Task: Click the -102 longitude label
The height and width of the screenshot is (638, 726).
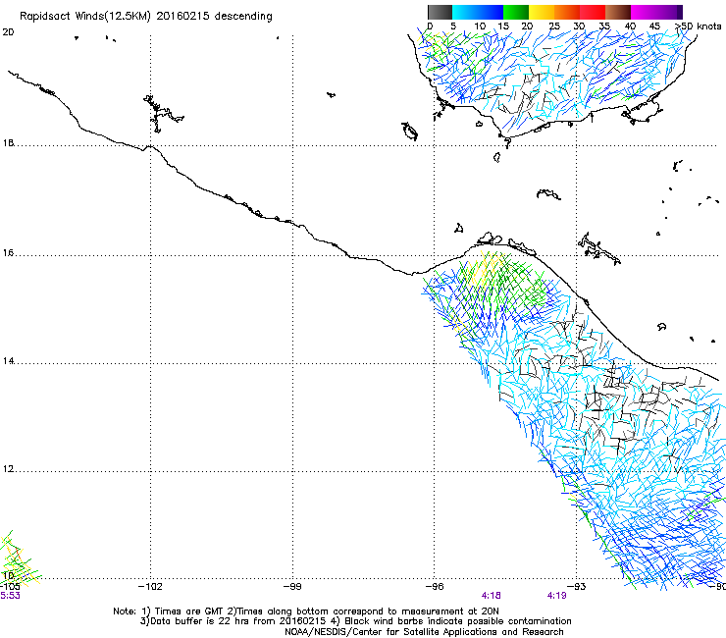Action: tap(150, 587)
